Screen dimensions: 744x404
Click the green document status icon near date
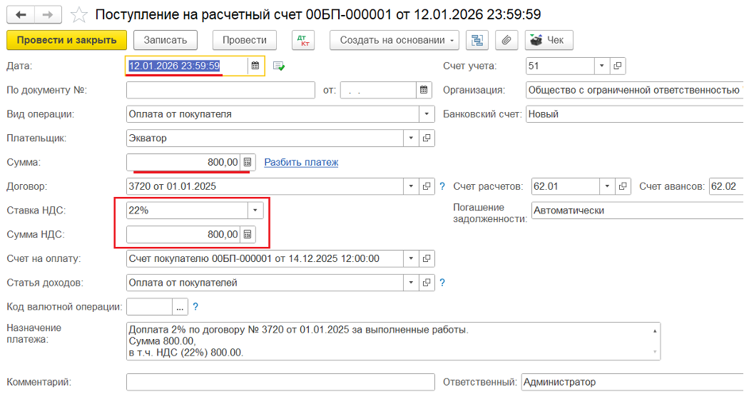279,66
